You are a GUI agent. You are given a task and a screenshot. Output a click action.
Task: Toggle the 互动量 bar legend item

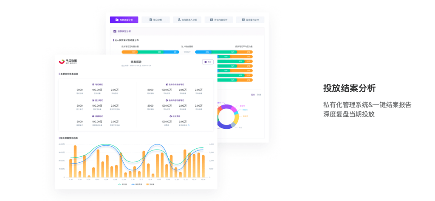150,184
